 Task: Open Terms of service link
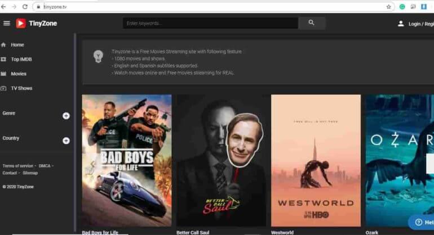(17, 166)
